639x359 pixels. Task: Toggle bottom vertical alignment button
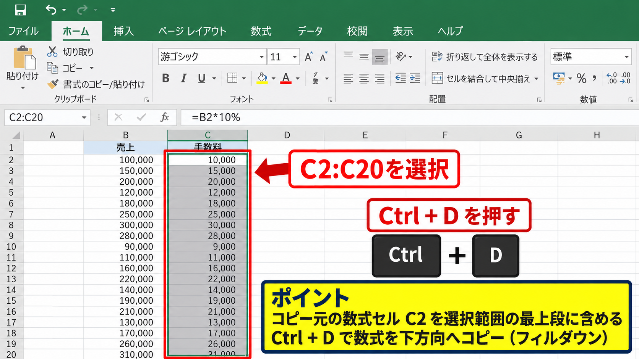[x=380, y=57]
